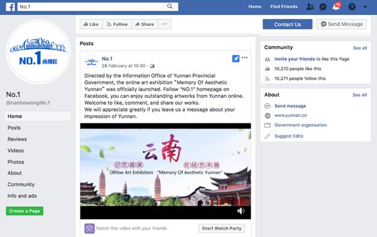Select About in the page sidebar
The image size is (377, 237).
[14, 173]
